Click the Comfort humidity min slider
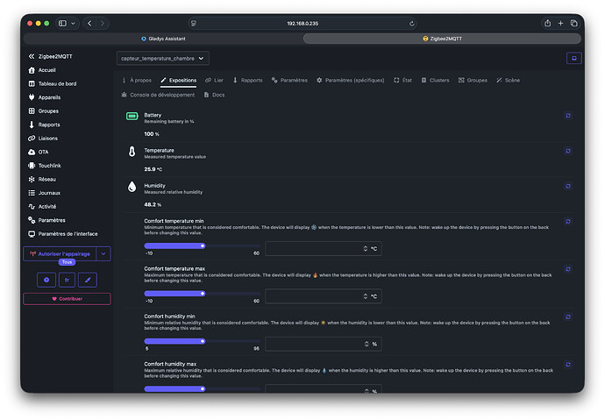Image resolution: width=605 pixels, height=420 pixels. [x=203, y=341]
